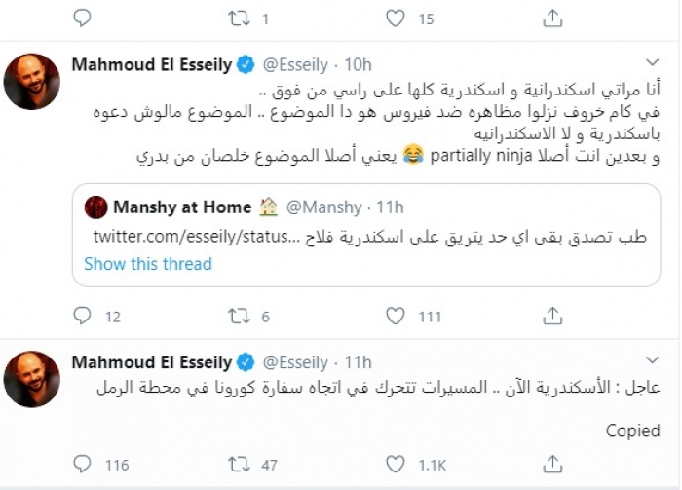The height and width of the screenshot is (490, 682).
Task: Reply to the tweet with 12 replies
Action: click(82, 316)
